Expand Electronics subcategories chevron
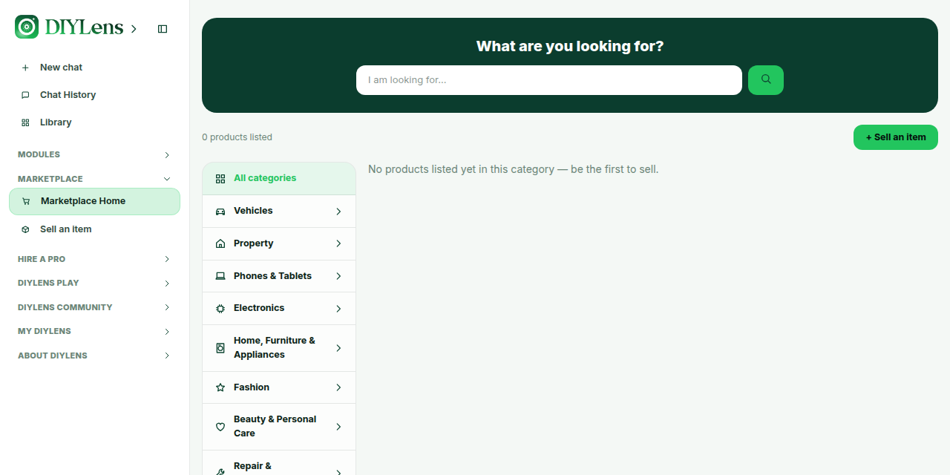This screenshot has height=475, width=950. coord(338,309)
